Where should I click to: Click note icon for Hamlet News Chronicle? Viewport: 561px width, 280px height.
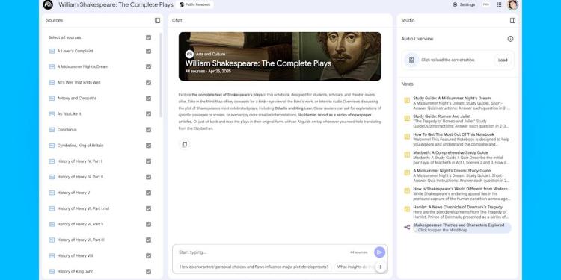(x=407, y=209)
